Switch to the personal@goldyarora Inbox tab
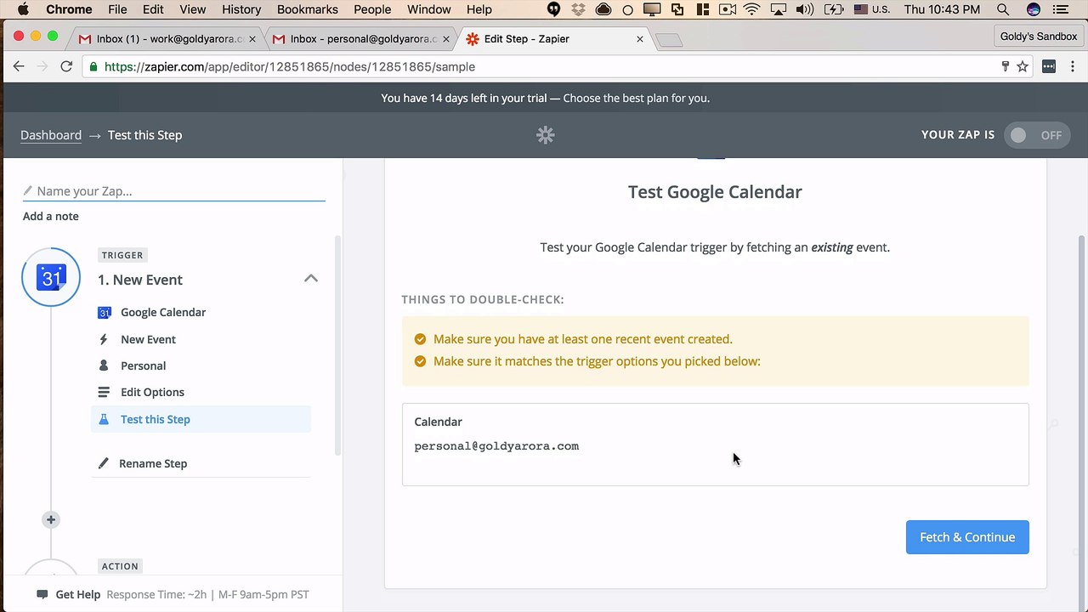1088x612 pixels. click(x=360, y=39)
